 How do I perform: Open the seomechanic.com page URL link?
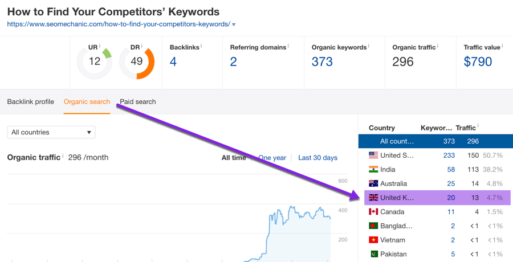coord(118,24)
